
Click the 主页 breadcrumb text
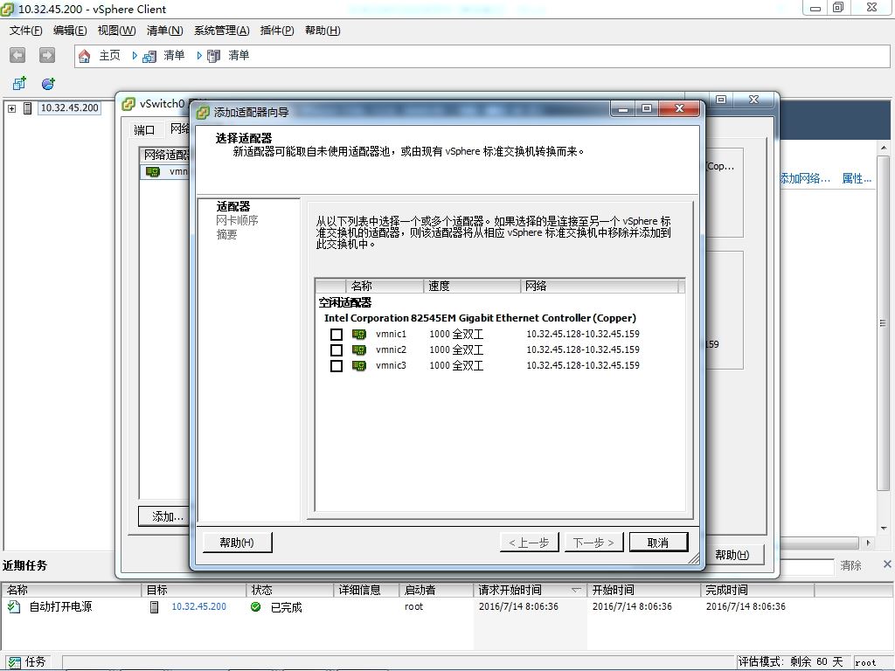(109, 55)
